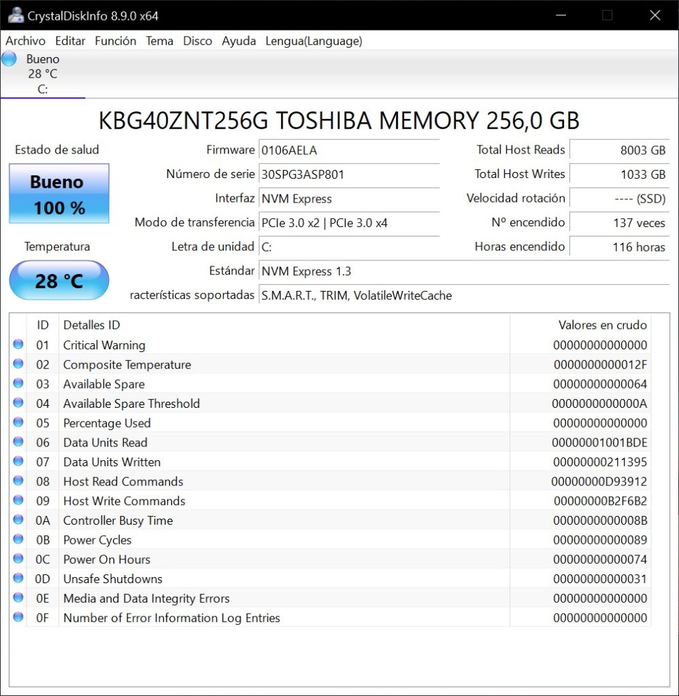Click the status icon next to Unsafe Shutdowns
679x696 pixels.
(x=18, y=578)
